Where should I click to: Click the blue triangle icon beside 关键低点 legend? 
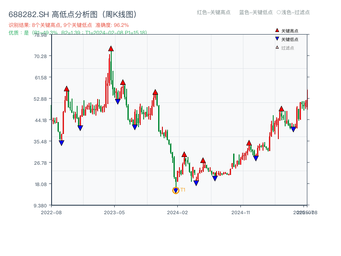[x=277, y=39]
